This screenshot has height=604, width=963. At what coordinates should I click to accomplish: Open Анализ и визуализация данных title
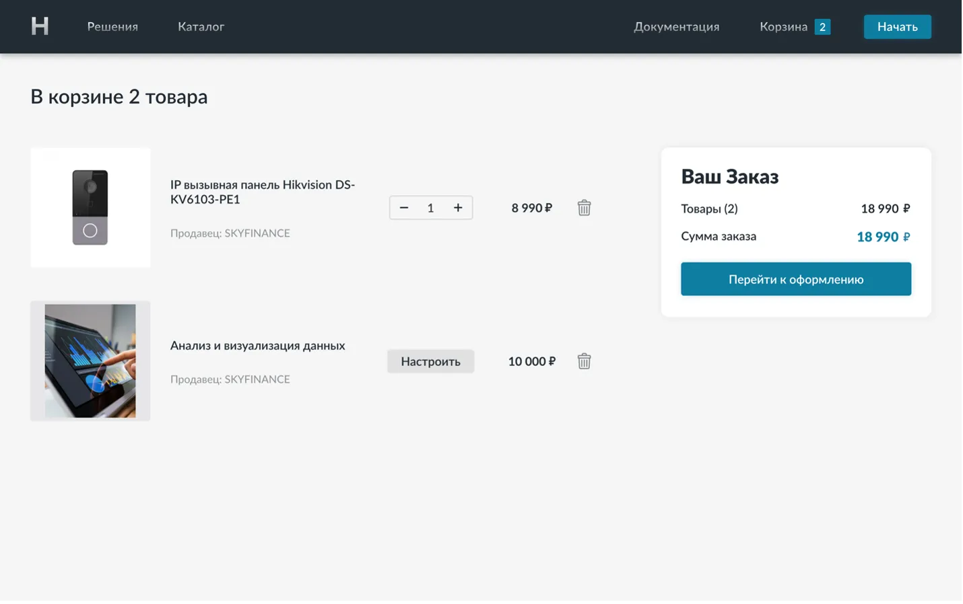[257, 346]
